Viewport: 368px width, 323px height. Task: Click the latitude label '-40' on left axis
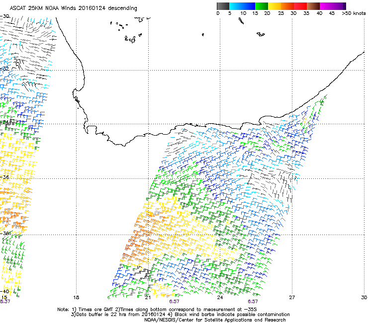(x=4, y=292)
